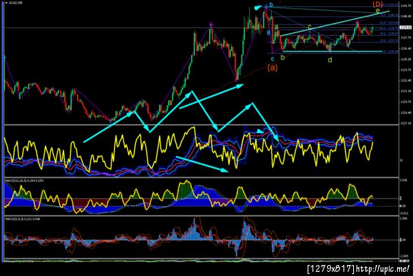Select the MACD(2,8,3) indicator label
Screen dimensions: 413x276
click(23, 219)
